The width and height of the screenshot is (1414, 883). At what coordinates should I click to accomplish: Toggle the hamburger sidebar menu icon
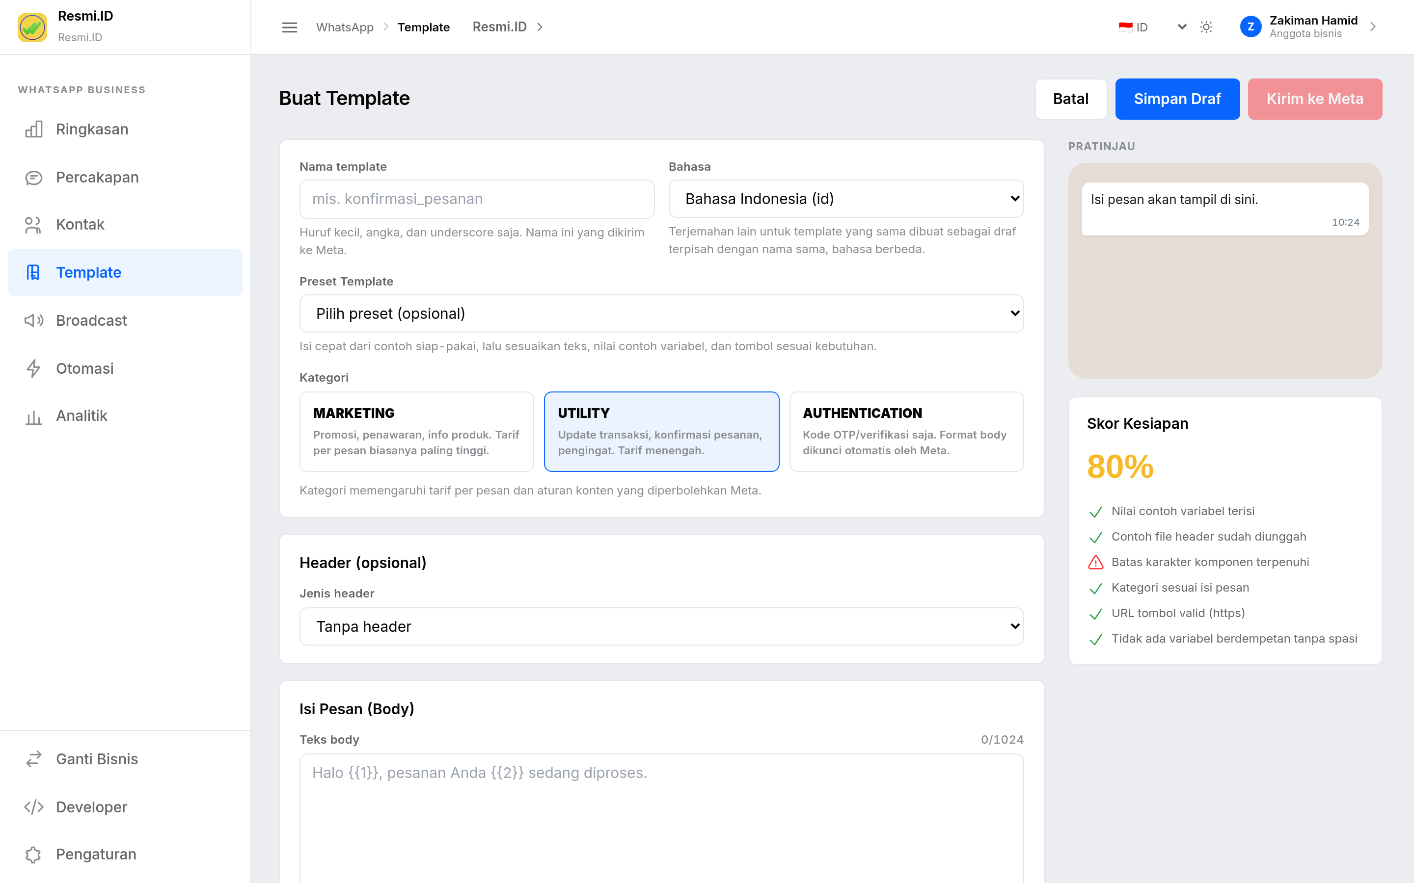(x=289, y=27)
